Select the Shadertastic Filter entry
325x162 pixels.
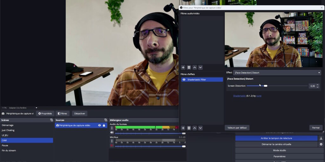click(x=202, y=79)
